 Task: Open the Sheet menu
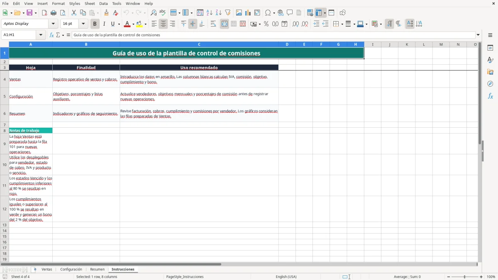pos(90,3)
